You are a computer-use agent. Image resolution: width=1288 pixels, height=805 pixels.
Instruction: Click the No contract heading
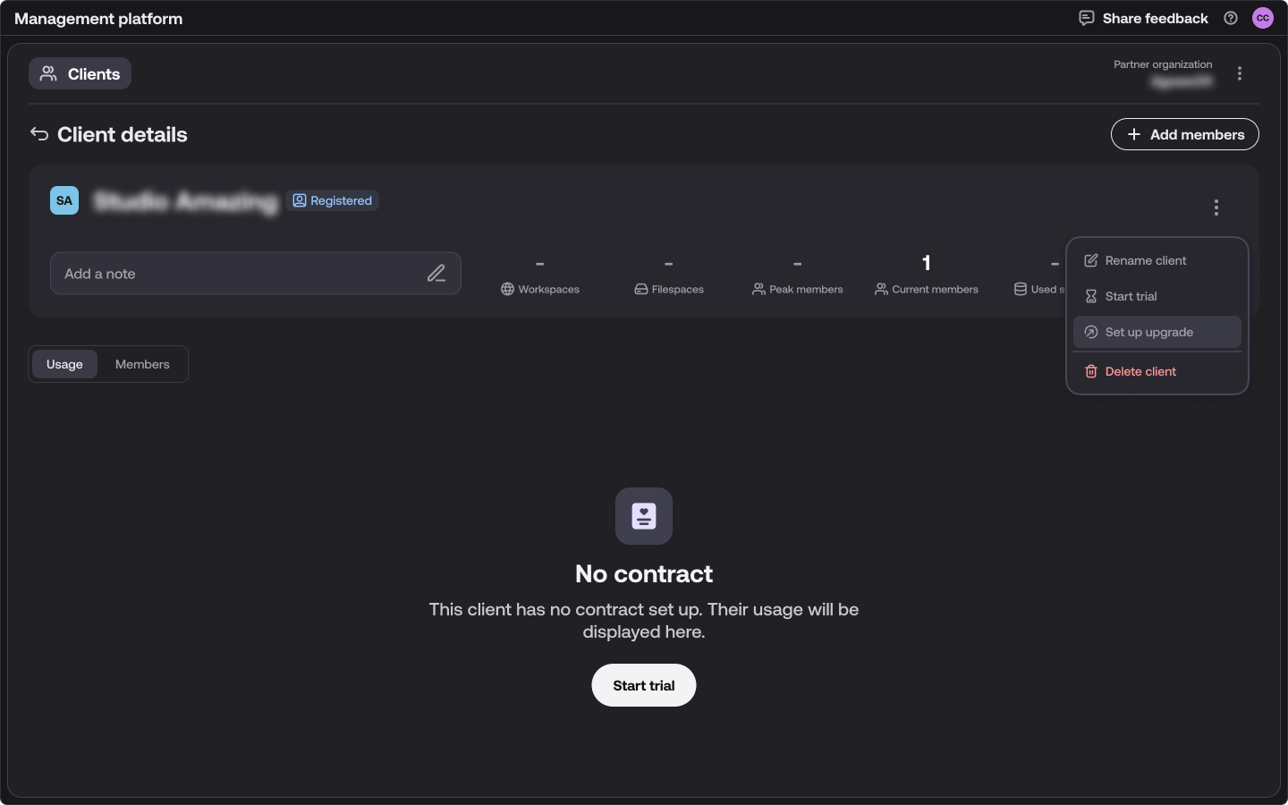coord(644,573)
